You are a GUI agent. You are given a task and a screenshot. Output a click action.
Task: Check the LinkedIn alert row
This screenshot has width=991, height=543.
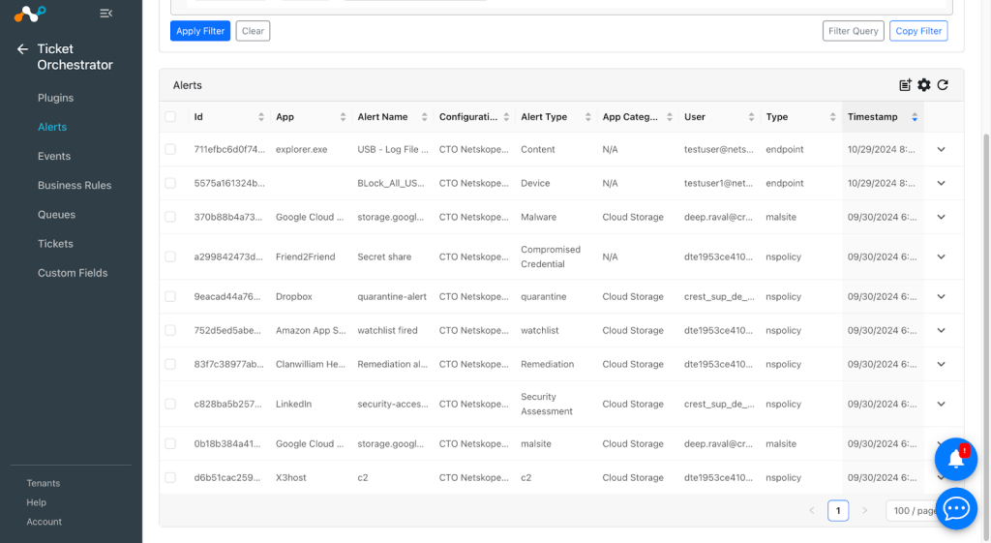(x=170, y=404)
